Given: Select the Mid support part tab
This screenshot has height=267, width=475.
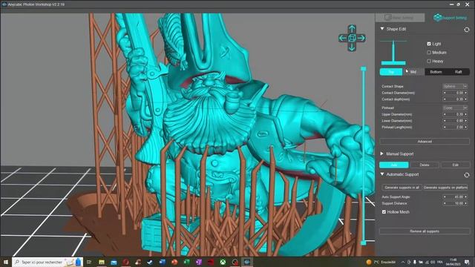Looking at the screenshot, I should pos(413,72).
